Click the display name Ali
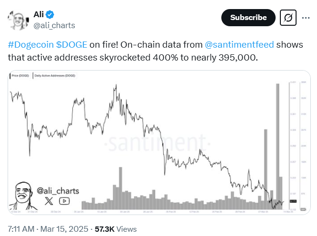 click(39, 15)
